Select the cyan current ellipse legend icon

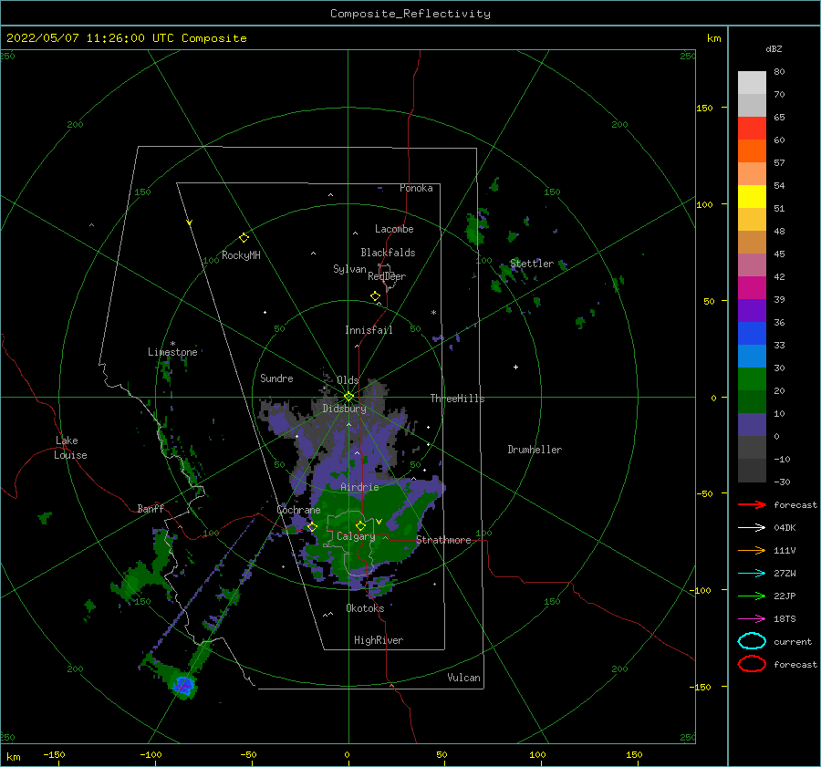coord(752,641)
